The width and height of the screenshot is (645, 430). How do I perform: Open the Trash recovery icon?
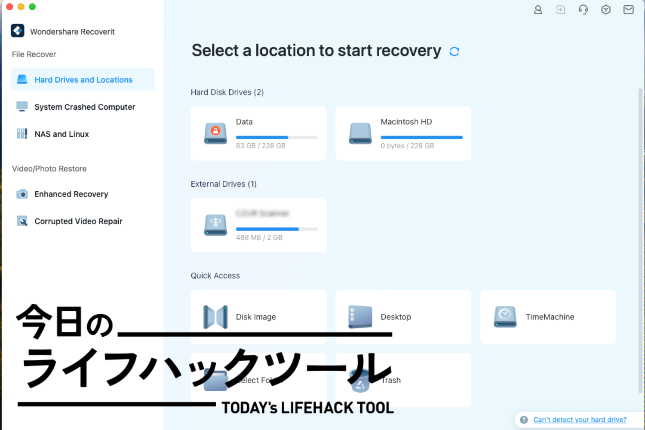coord(360,380)
